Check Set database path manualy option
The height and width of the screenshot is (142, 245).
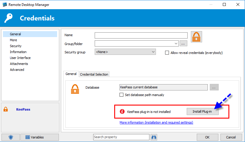[x=121, y=95]
